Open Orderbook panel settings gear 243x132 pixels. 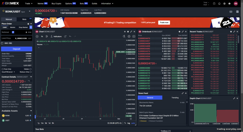coord(179,32)
